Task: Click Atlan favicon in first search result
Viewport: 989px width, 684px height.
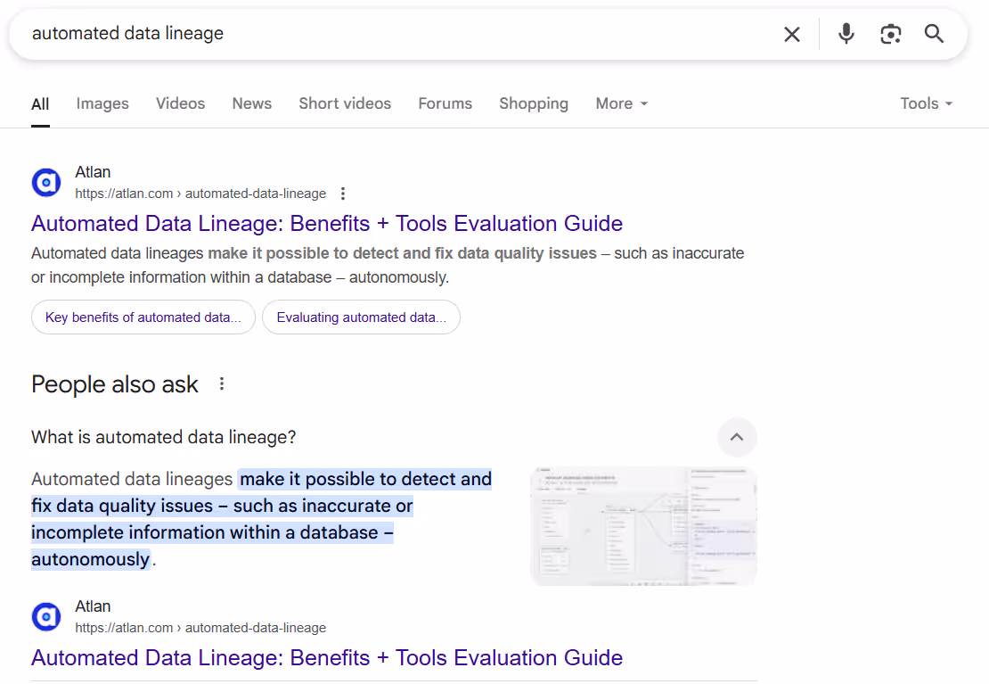Action: [46, 183]
